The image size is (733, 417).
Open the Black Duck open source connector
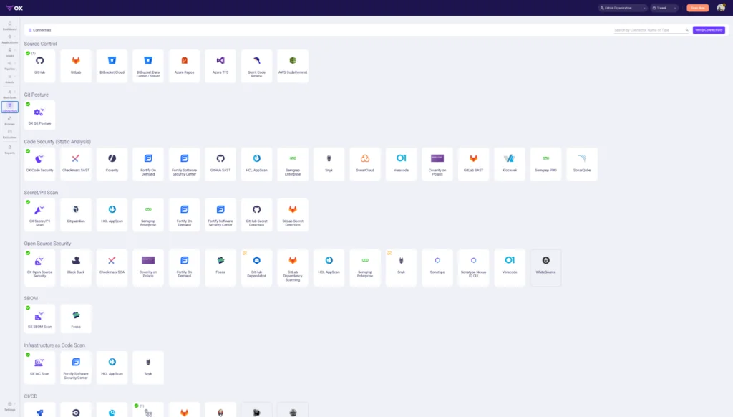[76, 267]
